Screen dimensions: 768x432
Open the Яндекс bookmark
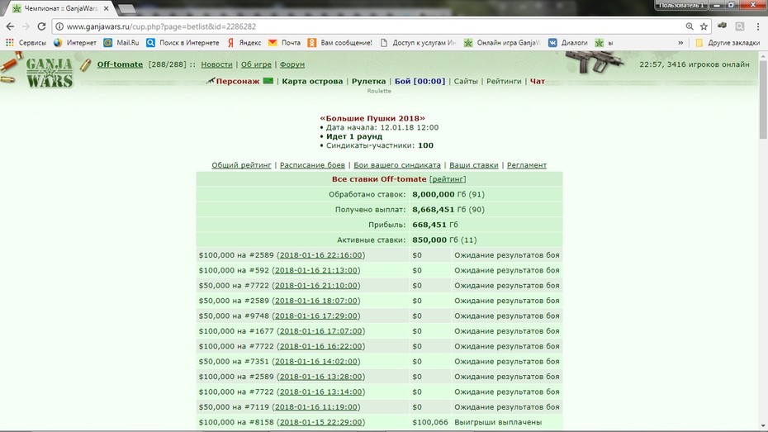point(244,43)
